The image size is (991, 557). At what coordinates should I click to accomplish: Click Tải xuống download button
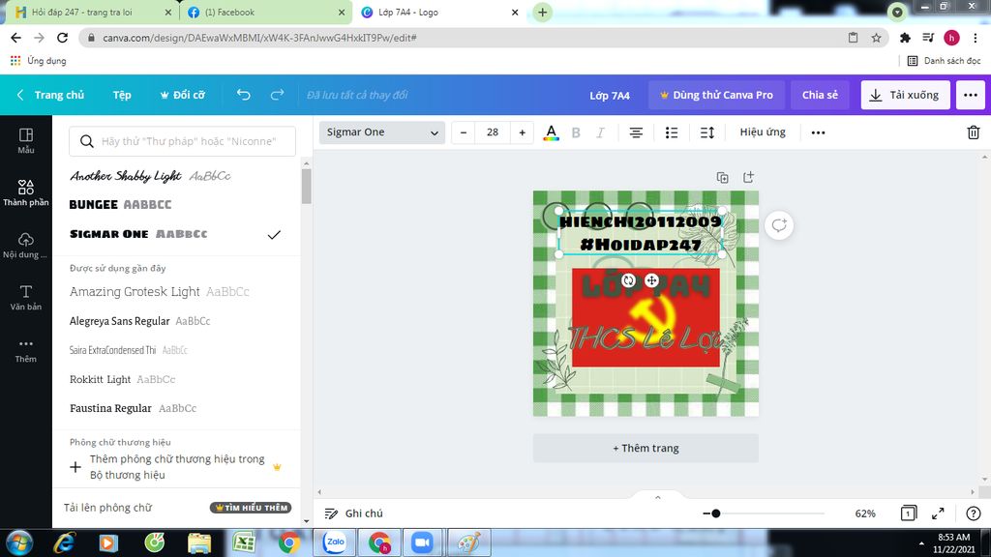tap(905, 95)
